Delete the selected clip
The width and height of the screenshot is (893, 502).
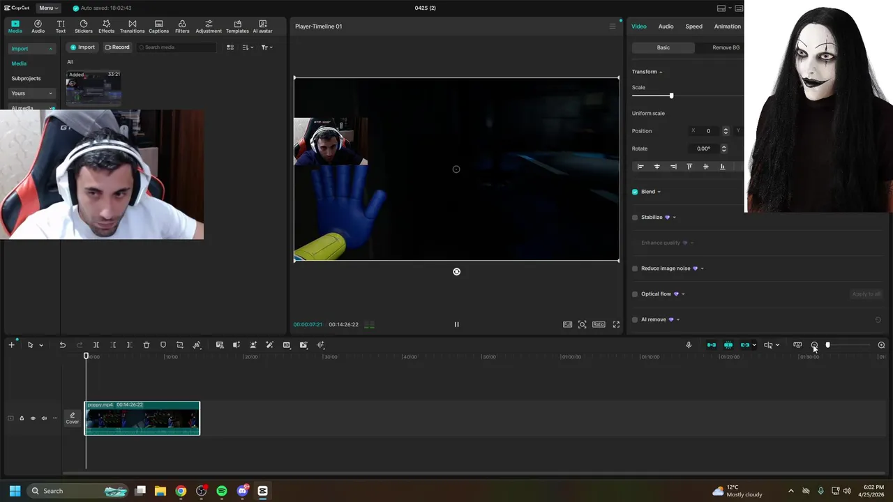(147, 345)
